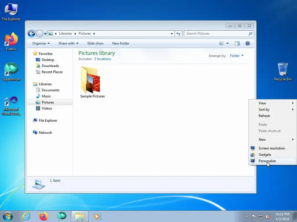Expand arrow after Pictures breadcrumb

coord(94,34)
